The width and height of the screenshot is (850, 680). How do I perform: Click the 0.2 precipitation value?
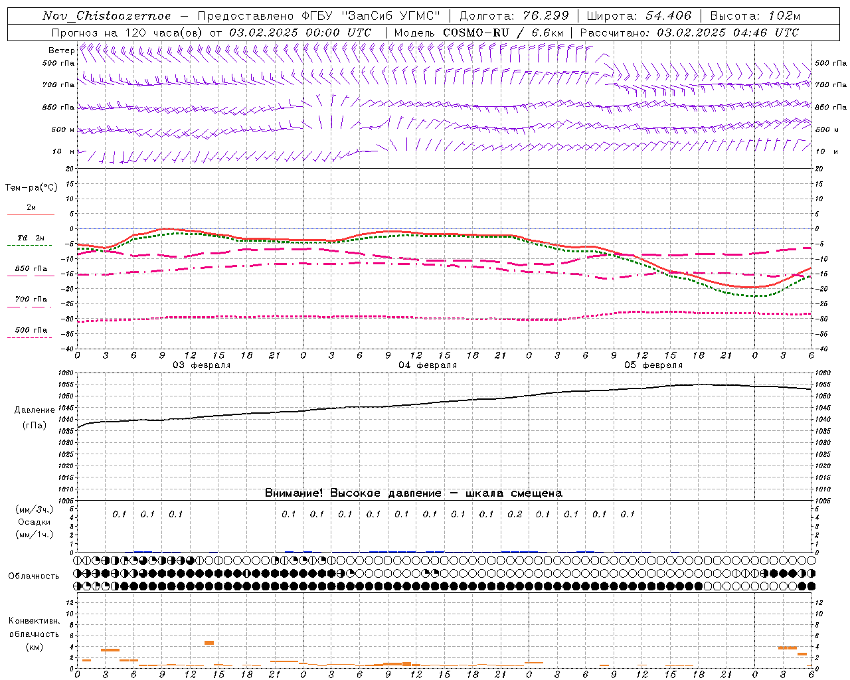tap(515, 514)
